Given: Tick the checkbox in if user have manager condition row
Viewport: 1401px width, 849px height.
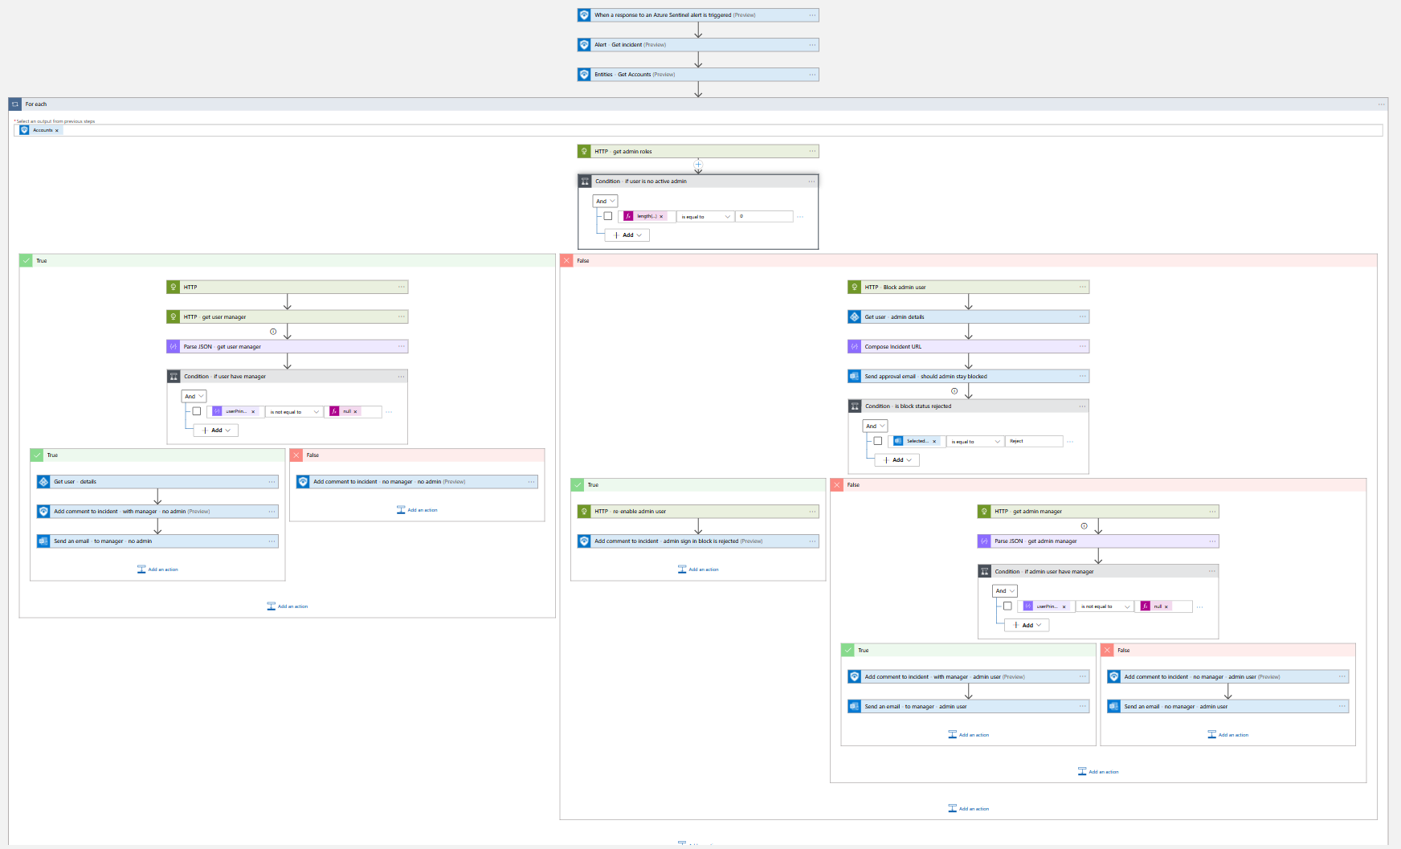Looking at the screenshot, I should pos(197,411).
